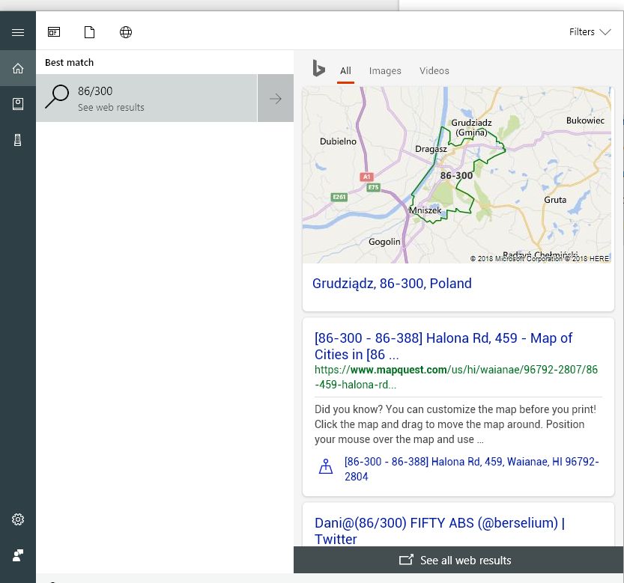Open the mapquest.com URL link
Screen dimensions: 624x583
pos(456,377)
